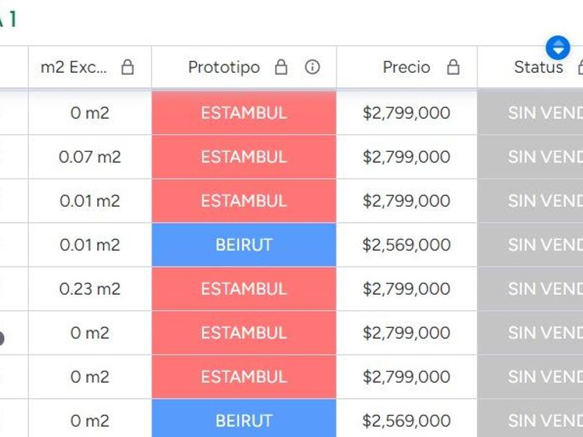Image resolution: width=583 pixels, height=437 pixels.
Task: Click the lock icon beside m2 Exc header
Action: (127, 67)
